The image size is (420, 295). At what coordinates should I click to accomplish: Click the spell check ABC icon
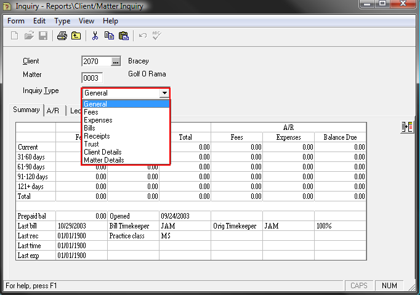pos(156,36)
